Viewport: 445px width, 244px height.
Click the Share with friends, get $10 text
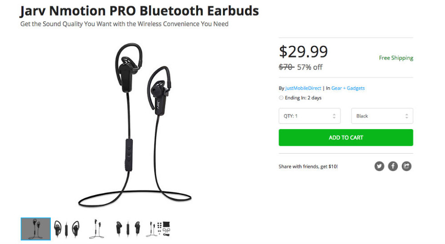tap(308, 166)
